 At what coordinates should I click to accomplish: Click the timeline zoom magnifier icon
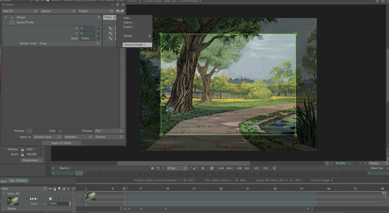point(73,189)
